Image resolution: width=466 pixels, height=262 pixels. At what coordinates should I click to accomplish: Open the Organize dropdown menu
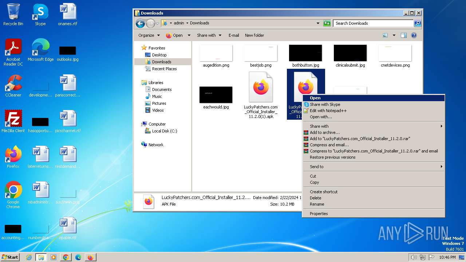click(149, 35)
